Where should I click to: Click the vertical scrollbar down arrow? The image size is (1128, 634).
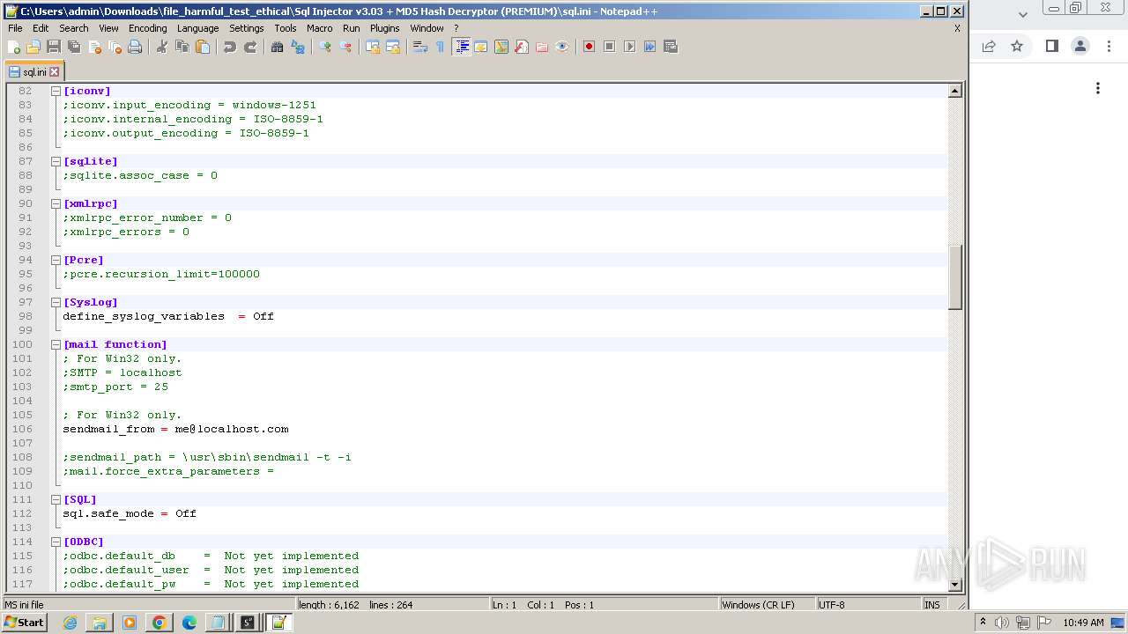954,584
